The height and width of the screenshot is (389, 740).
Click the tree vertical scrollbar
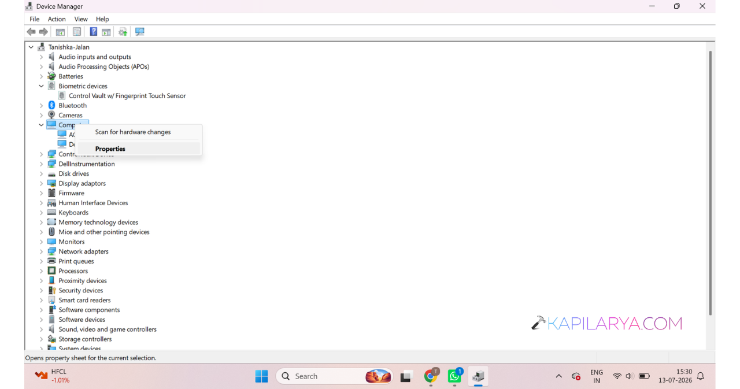(711, 183)
